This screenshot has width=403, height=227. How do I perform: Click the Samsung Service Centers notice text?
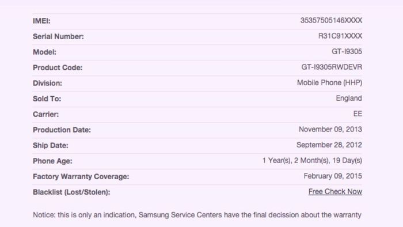pos(197,215)
